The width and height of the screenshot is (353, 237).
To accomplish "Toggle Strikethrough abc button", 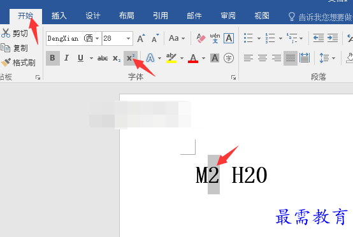I will pos(103,58).
